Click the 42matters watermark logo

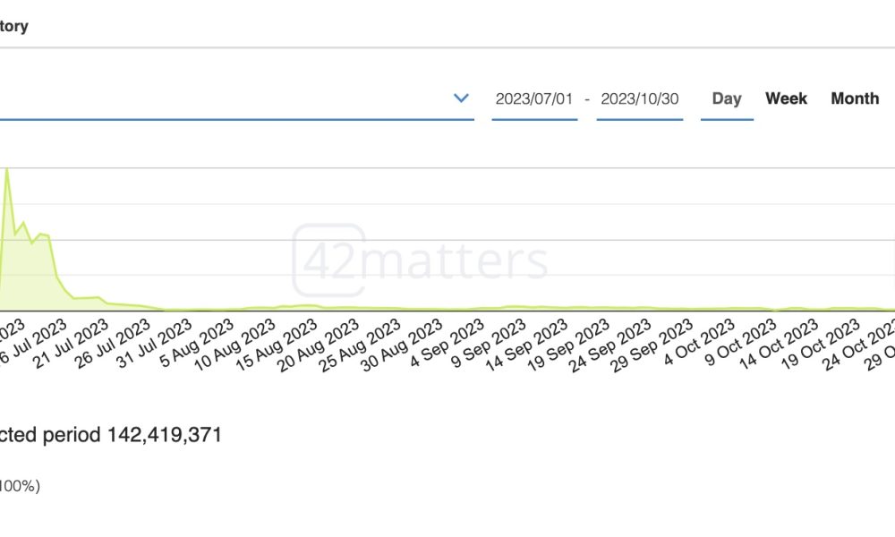pos(420,260)
